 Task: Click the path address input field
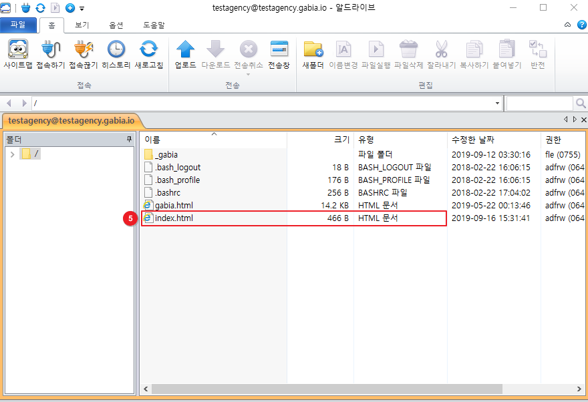263,103
